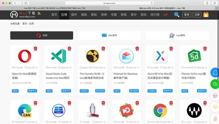Open the red arrow flower app icon
219x124 pixels.
point(126,110)
